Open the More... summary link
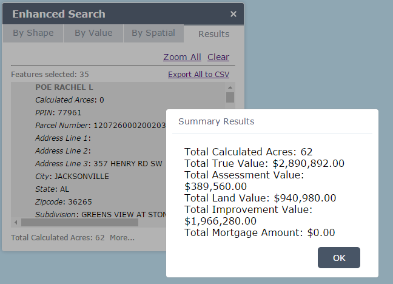This screenshot has height=284, width=393. pos(122,237)
